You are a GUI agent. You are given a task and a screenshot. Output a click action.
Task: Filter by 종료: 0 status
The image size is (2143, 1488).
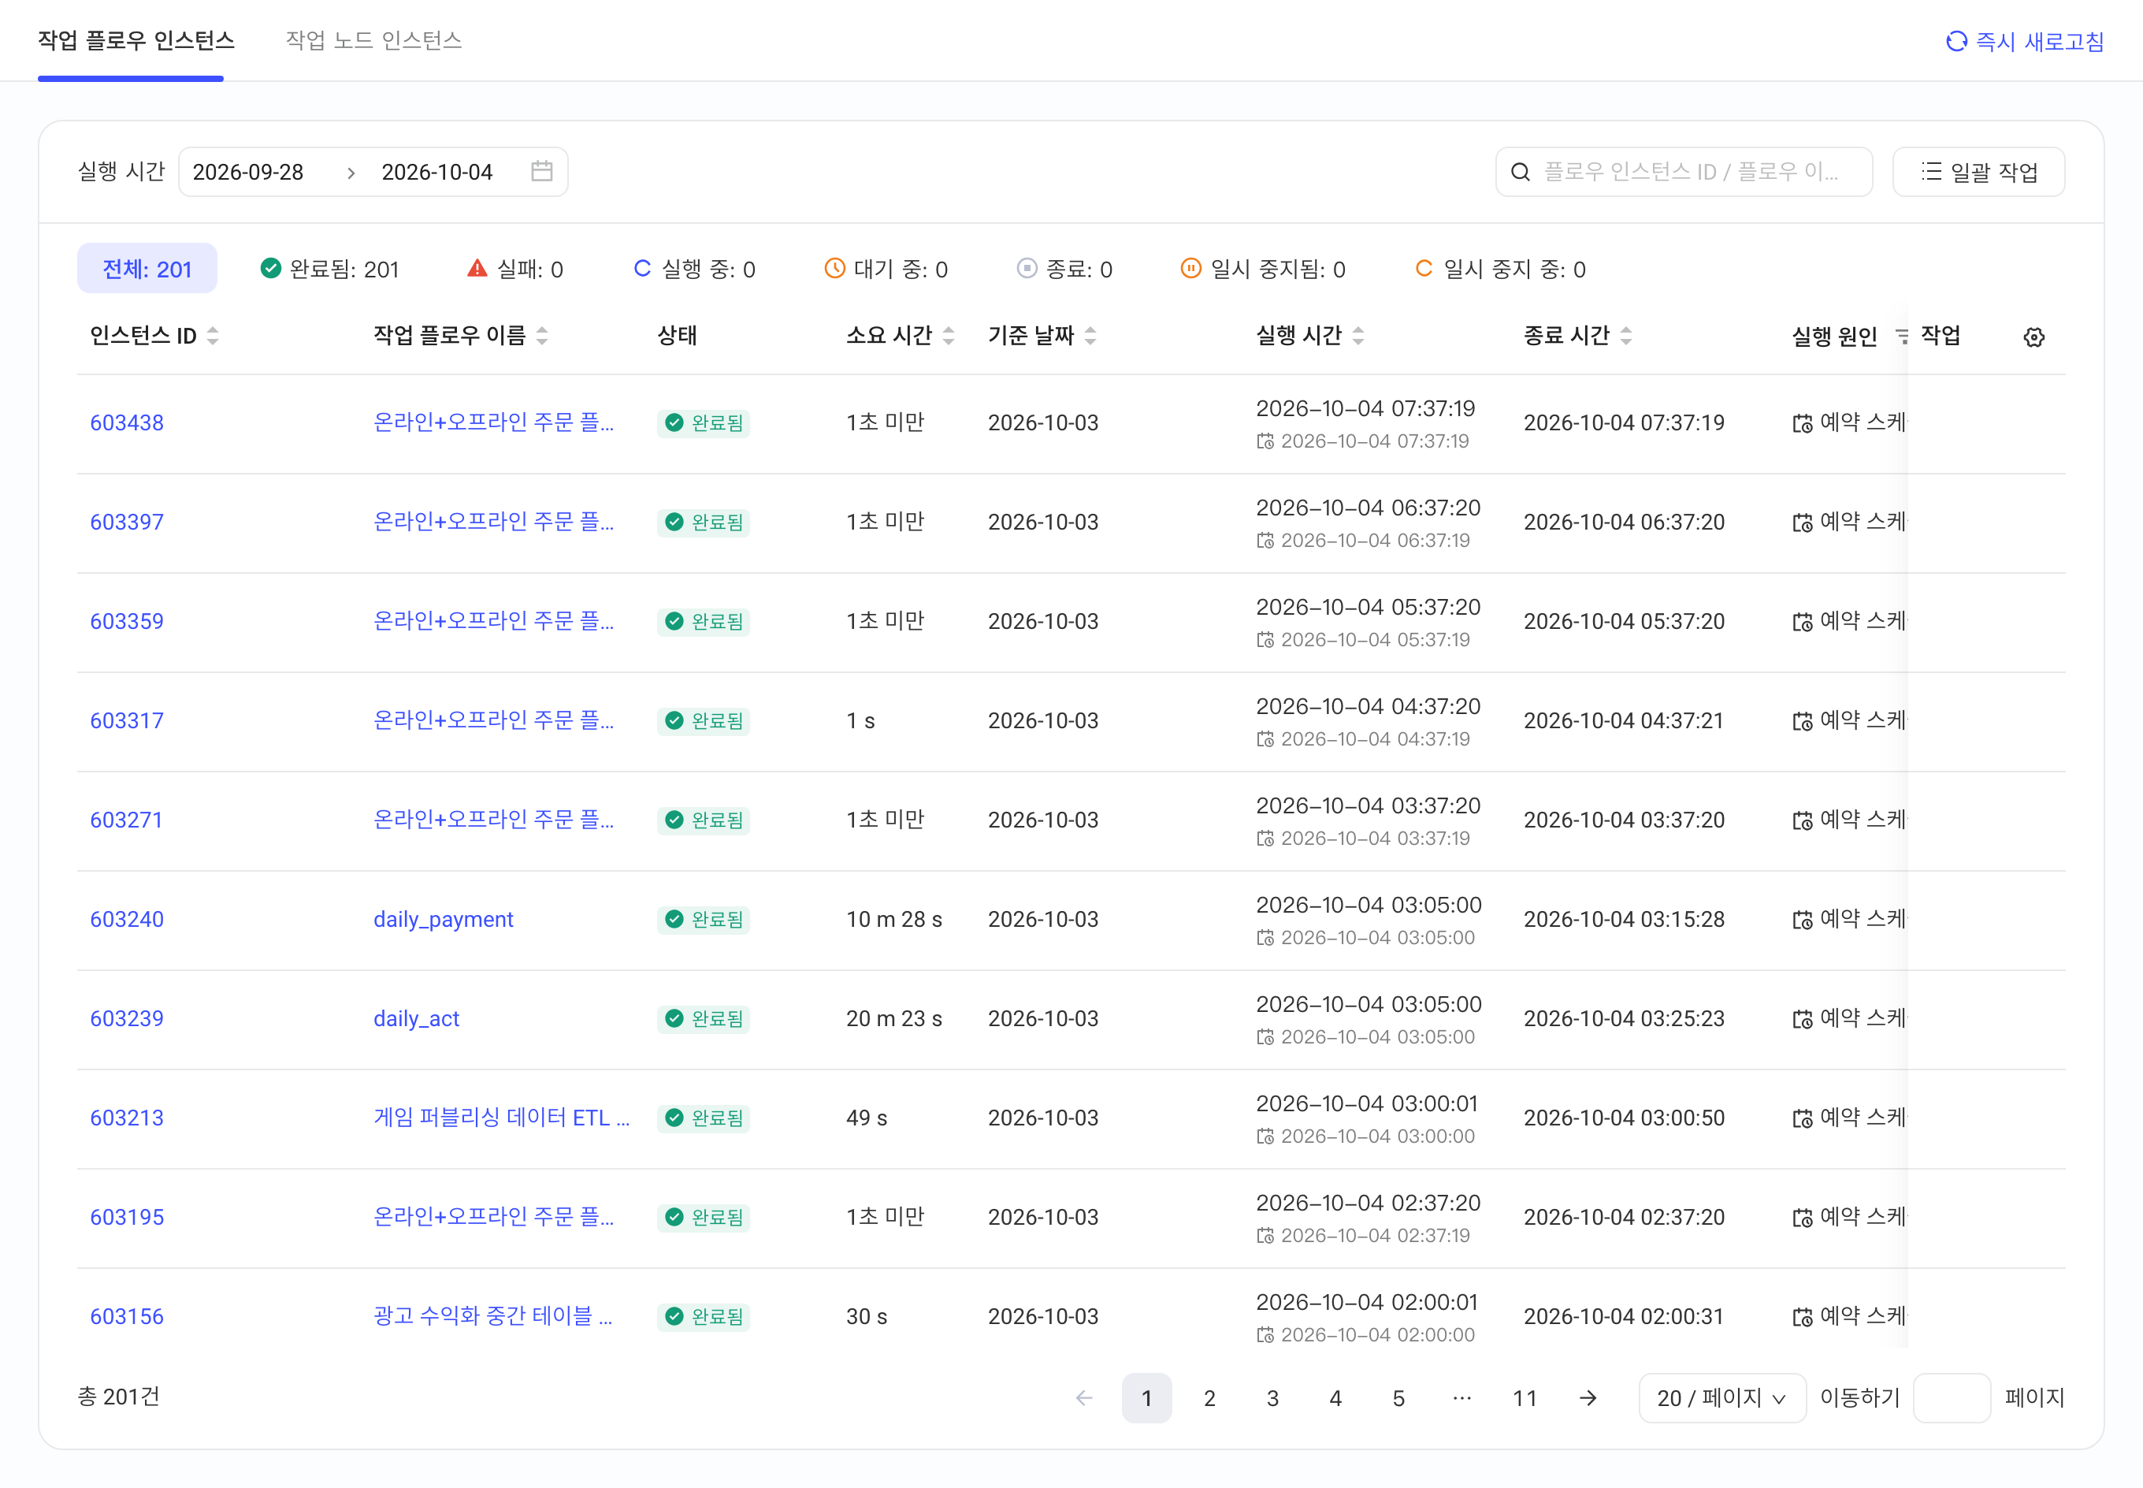[1064, 269]
